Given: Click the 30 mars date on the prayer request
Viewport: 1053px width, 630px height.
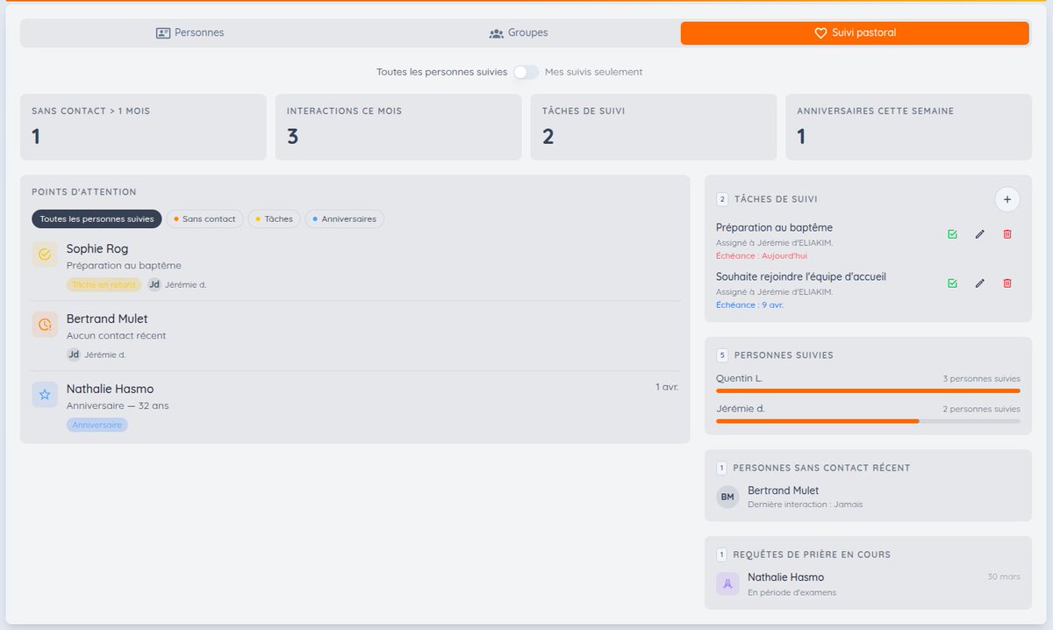Looking at the screenshot, I should pyautogui.click(x=1004, y=576).
